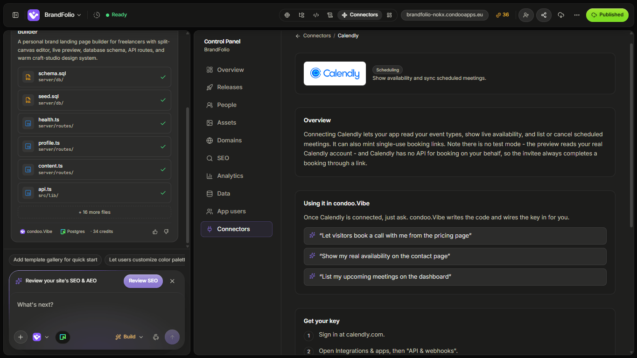
Task: Click the plus attach button in prompt box
Action: pyautogui.click(x=21, y=337)
